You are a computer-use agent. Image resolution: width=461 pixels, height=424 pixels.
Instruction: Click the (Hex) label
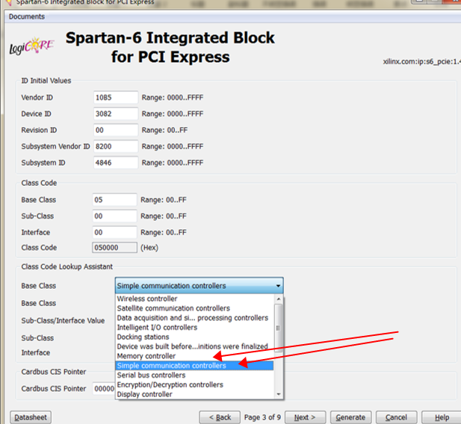[149, 248]
